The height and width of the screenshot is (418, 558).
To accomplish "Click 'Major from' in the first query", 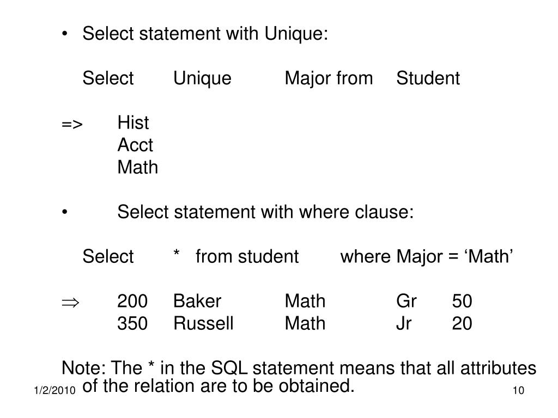I will pyautogui.click(x=329, y=78).
